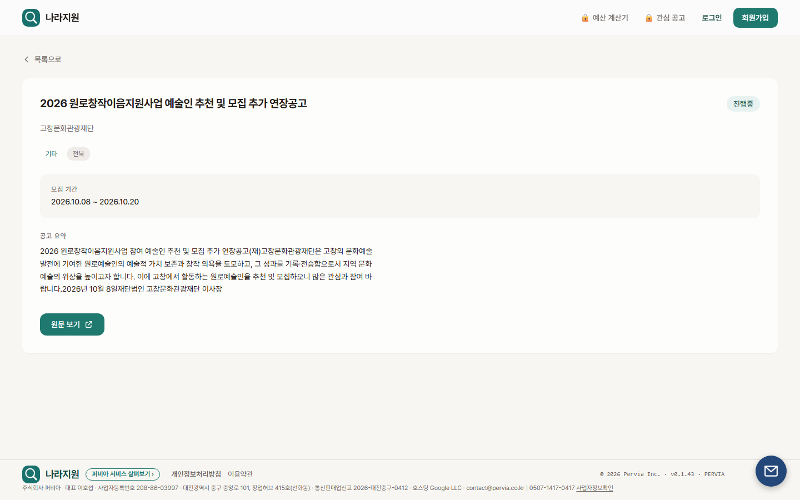Click the footer 나라지원 magnifier logo

pos(31,474)
